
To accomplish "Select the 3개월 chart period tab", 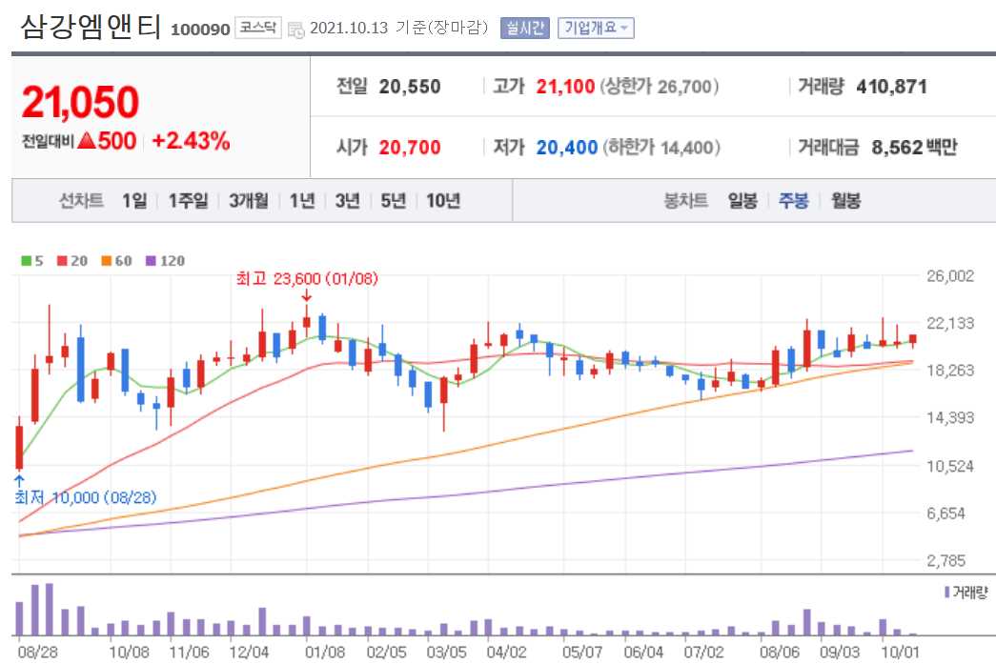I will coord(247,201).
